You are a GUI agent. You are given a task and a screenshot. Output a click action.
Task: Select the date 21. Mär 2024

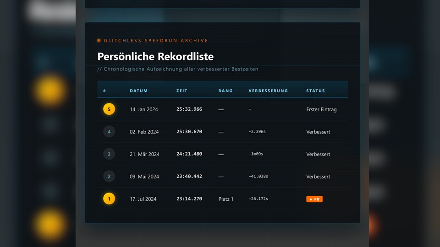tap(144, 154)
